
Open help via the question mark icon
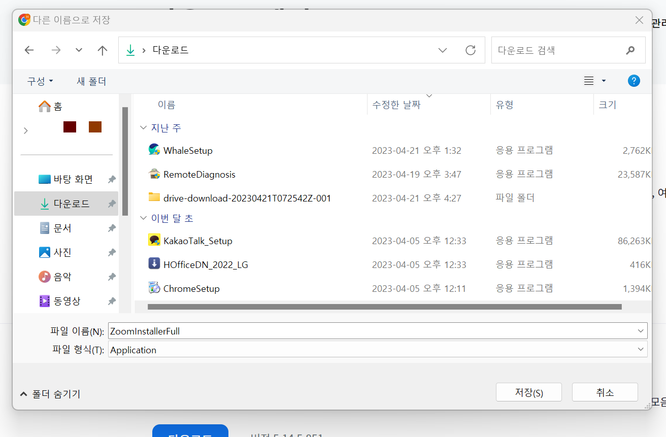634,80
